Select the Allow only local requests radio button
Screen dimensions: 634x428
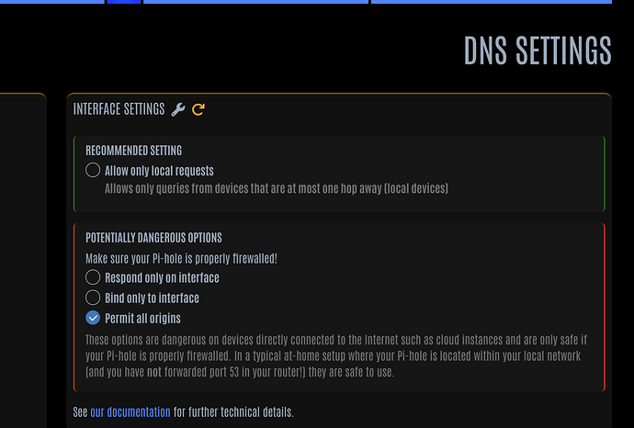click(93, 170)
